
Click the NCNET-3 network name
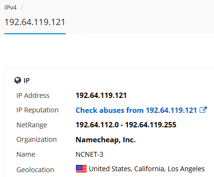coord(89,154)
